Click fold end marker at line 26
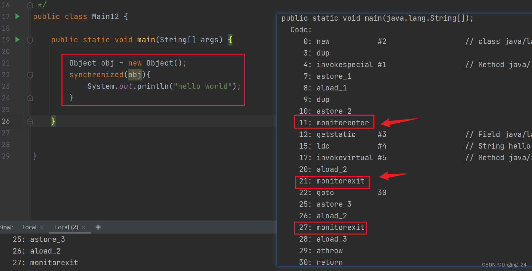 tap(30, 121)
